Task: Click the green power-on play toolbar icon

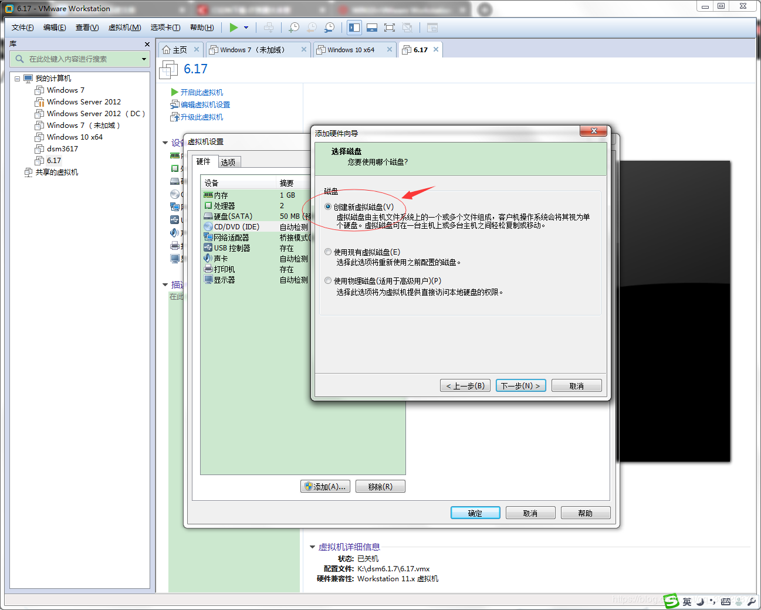Action: point(234,28)
